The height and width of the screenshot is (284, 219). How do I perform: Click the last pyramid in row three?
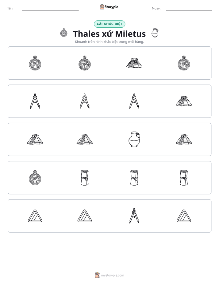(184, 140)
